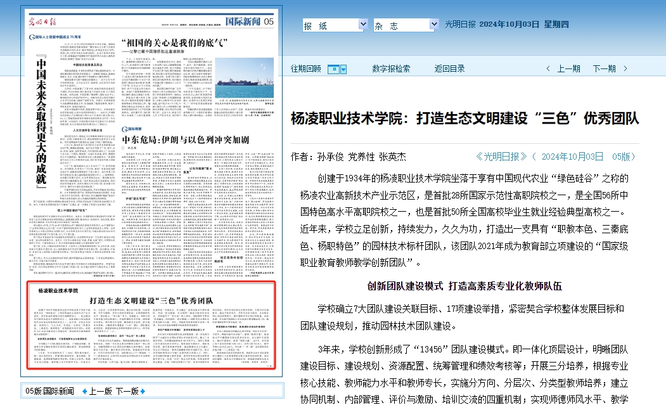
Task: Go to previous issue via 上一期
Action: (568, 69)
